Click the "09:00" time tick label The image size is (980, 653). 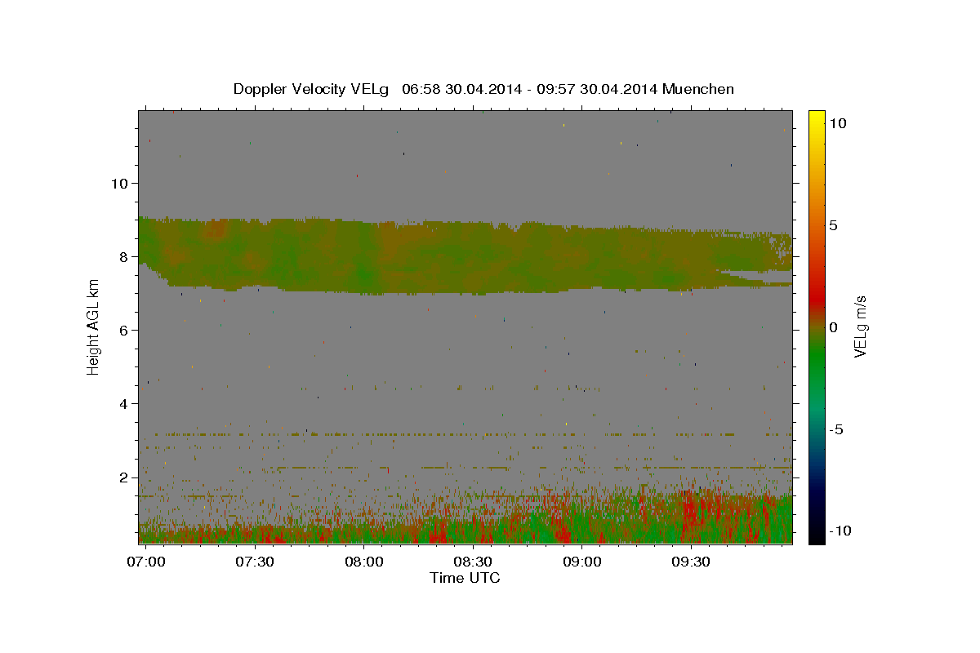(x=581, y=562)
